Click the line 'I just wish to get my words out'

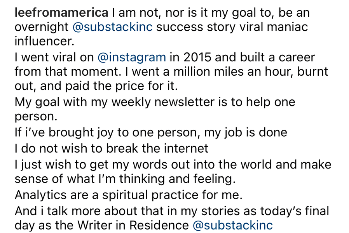pos(173,165)
